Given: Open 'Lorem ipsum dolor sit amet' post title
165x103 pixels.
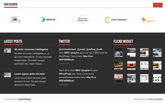Looking at the screenshot, I should pos(29,74).
